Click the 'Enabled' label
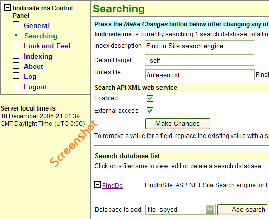Image resolution: width=269 pixels, height=219 pixels. pos(106,98)
